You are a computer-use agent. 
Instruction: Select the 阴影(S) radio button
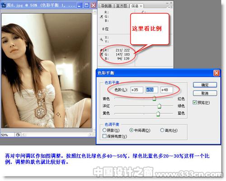pyautogui.click(x=104, y=130)
